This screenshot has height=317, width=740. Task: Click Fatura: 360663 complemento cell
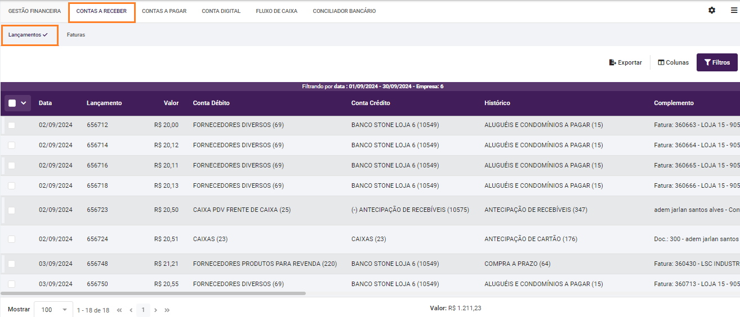click(x=697, y=125)
